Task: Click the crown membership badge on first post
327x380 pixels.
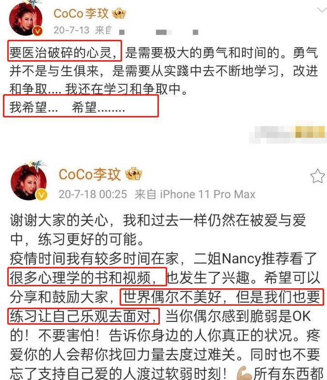Action: (x=119, y=13)
